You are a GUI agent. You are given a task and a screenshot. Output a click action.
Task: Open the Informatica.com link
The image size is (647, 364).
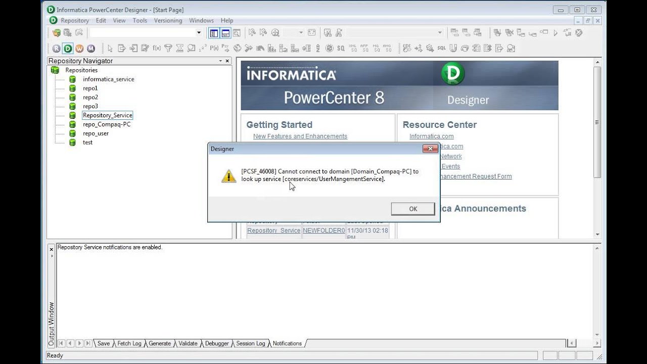tap(432, 136)
